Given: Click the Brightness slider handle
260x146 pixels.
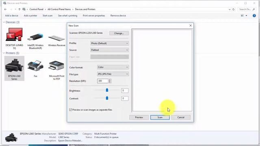Looking at the screenshot, I should click(107, 90).
